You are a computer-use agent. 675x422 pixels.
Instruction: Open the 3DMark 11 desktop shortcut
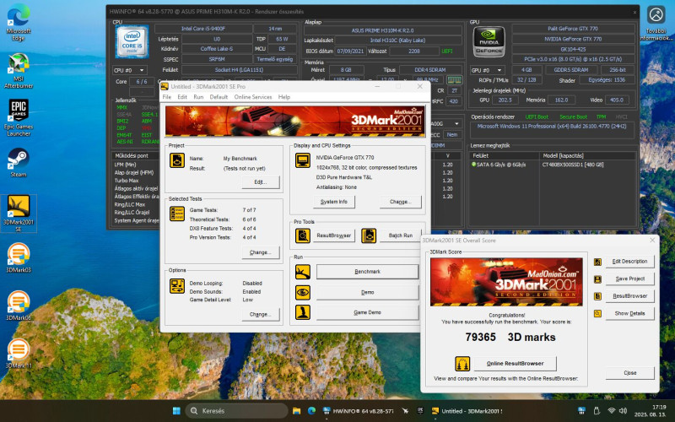19,353
